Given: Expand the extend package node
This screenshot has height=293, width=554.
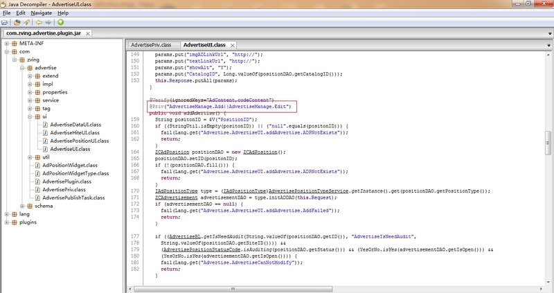Looking at the screenshot, I should click(29, 76).
